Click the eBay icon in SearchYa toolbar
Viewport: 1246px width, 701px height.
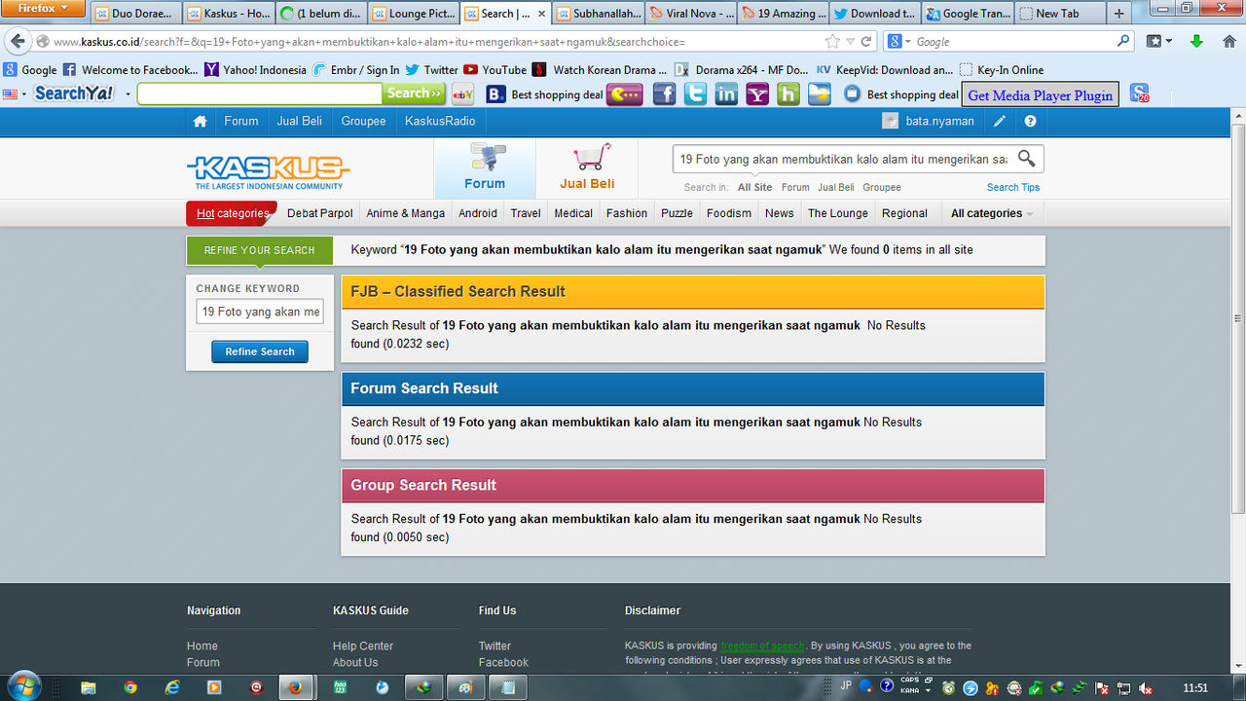point(463,94)
